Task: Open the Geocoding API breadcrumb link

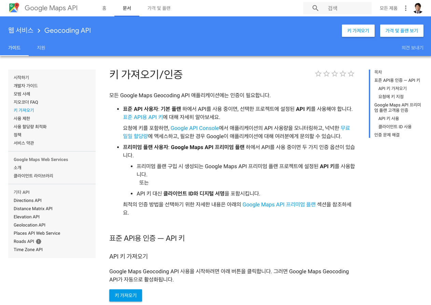Action: 68,31
